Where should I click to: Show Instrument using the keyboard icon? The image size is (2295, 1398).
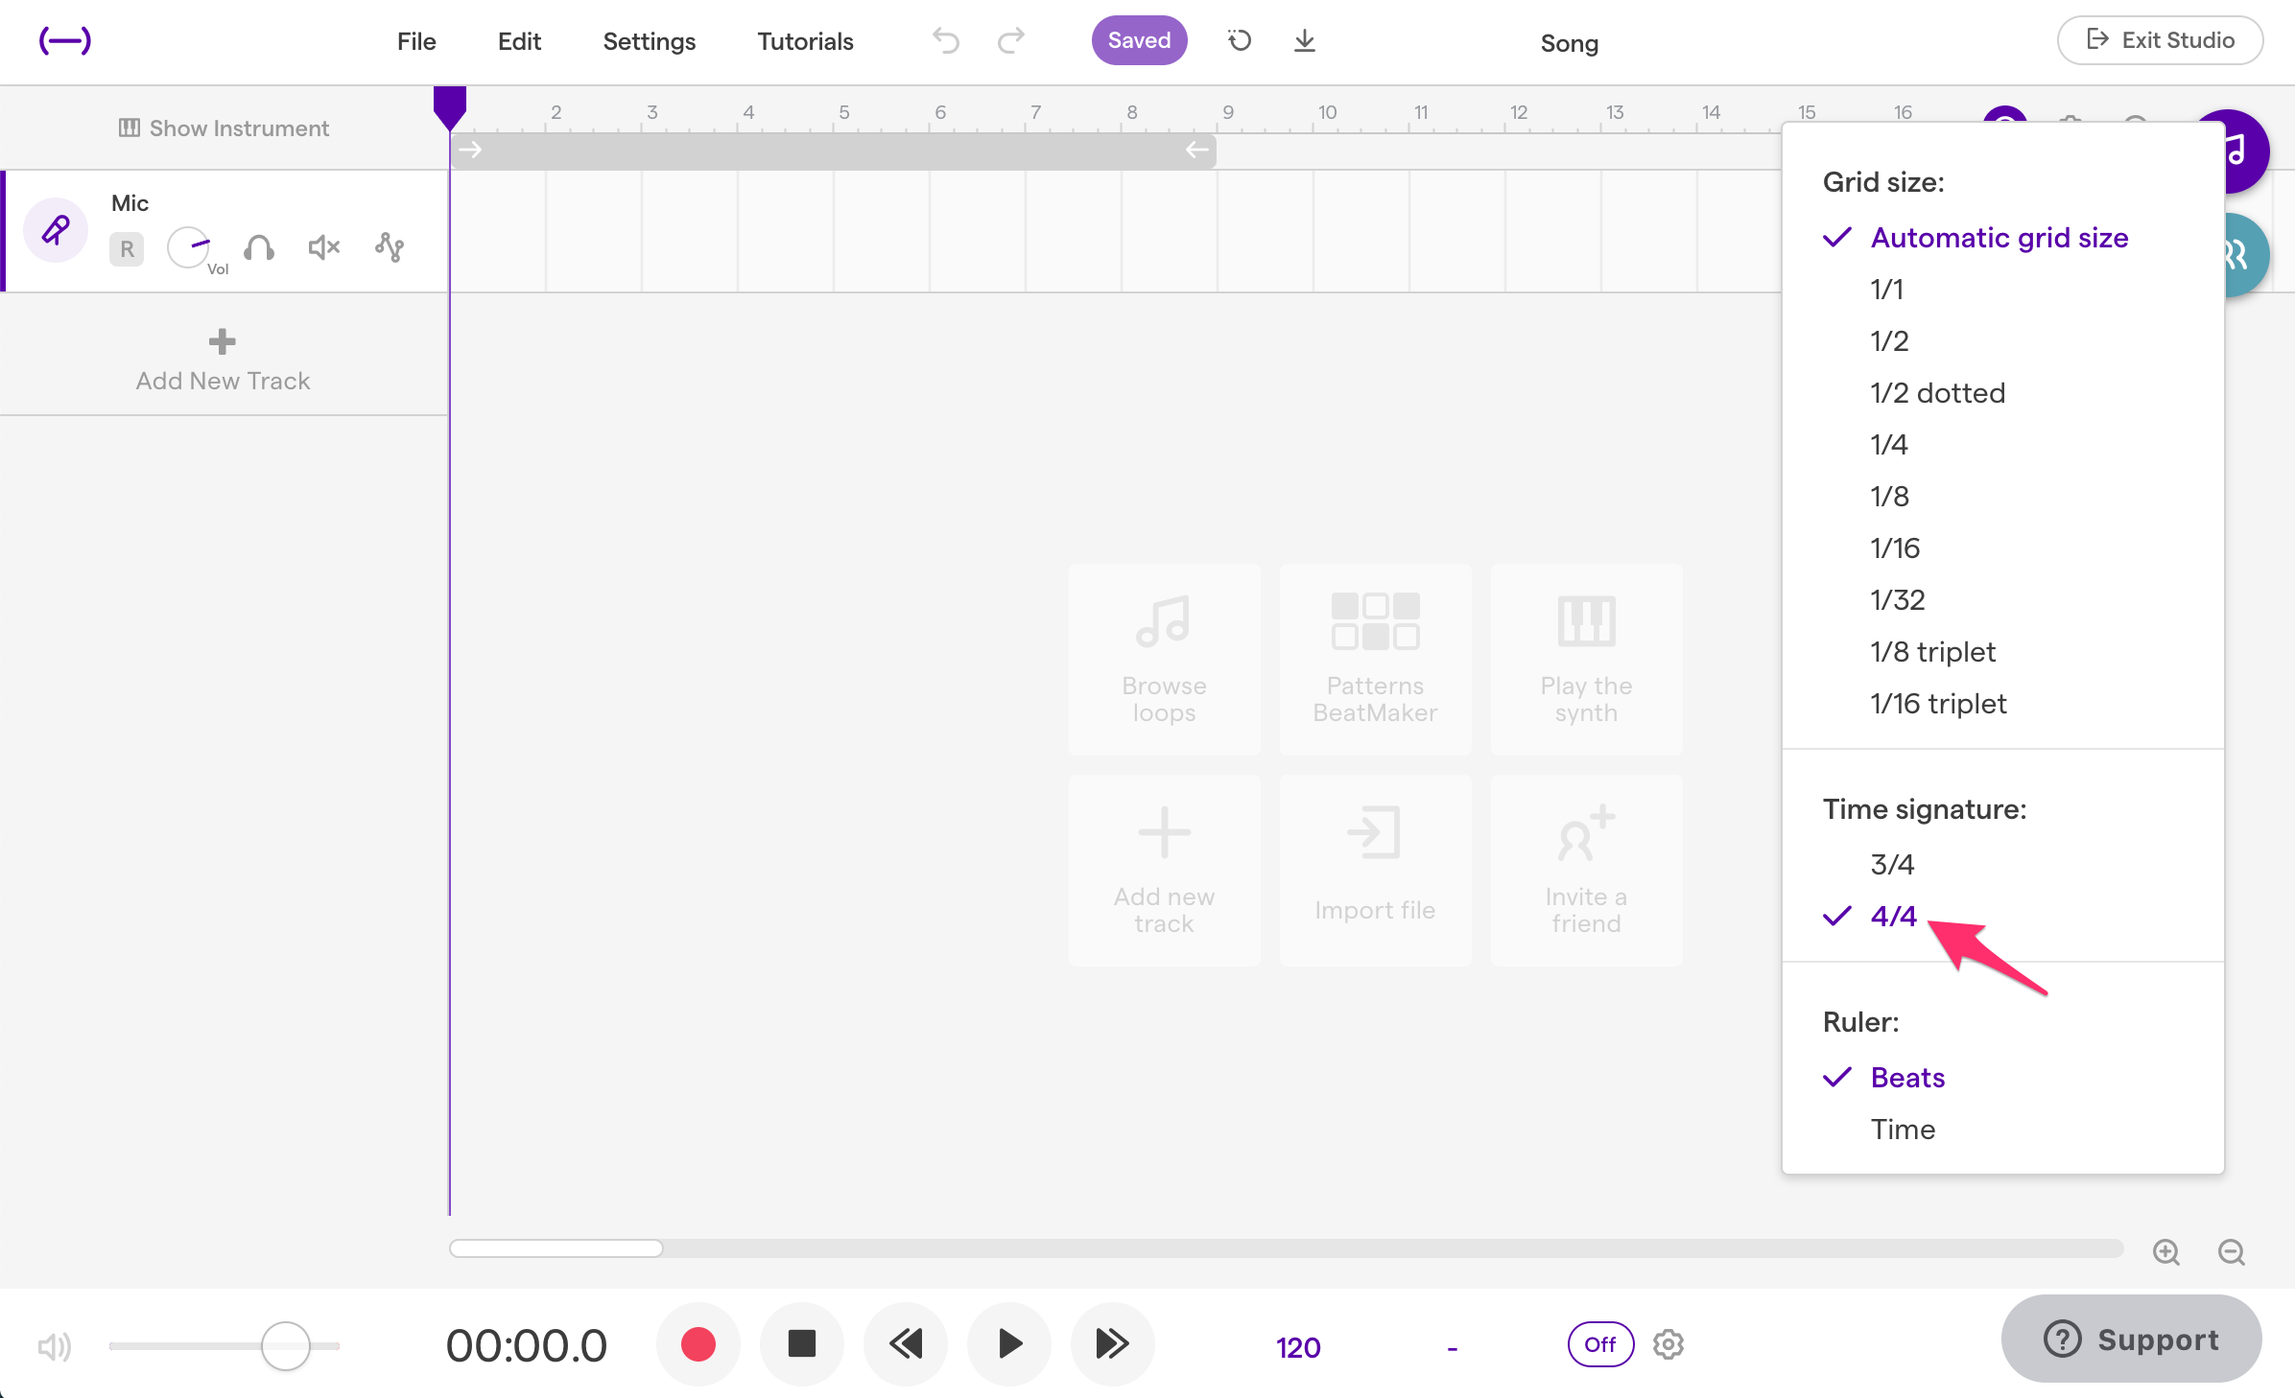(x=130, y=128)
